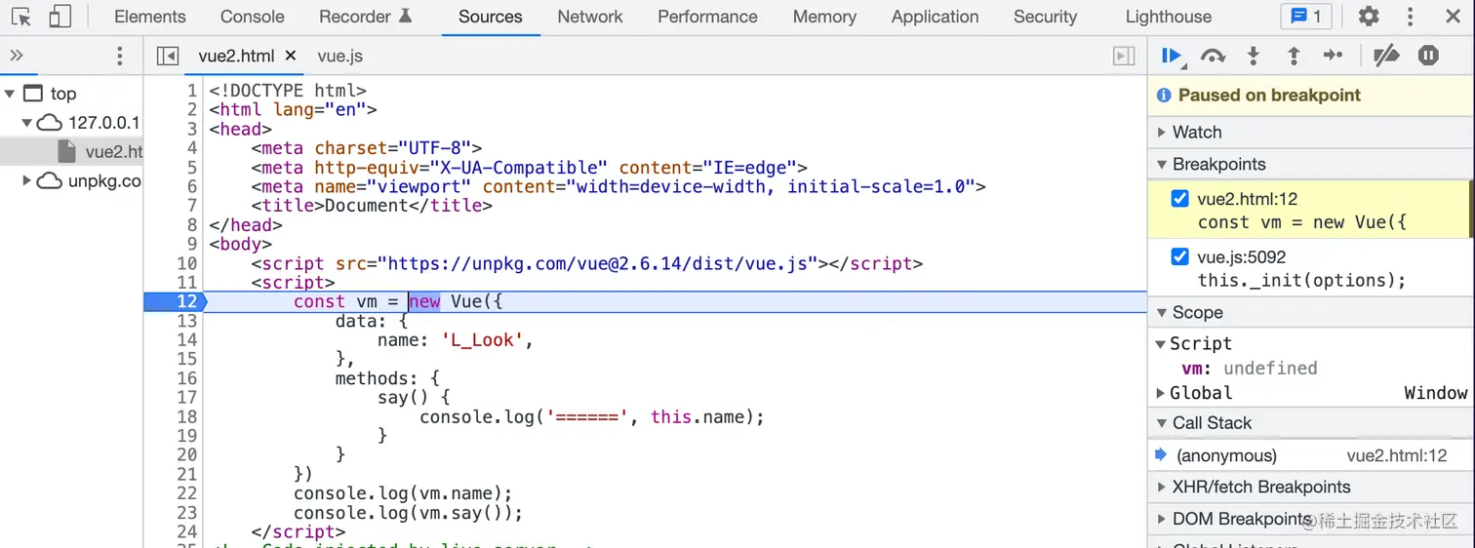Uncheck the vue2.html:12 breakpoint
1475x548 pixels.
[x=1179, y=199]
